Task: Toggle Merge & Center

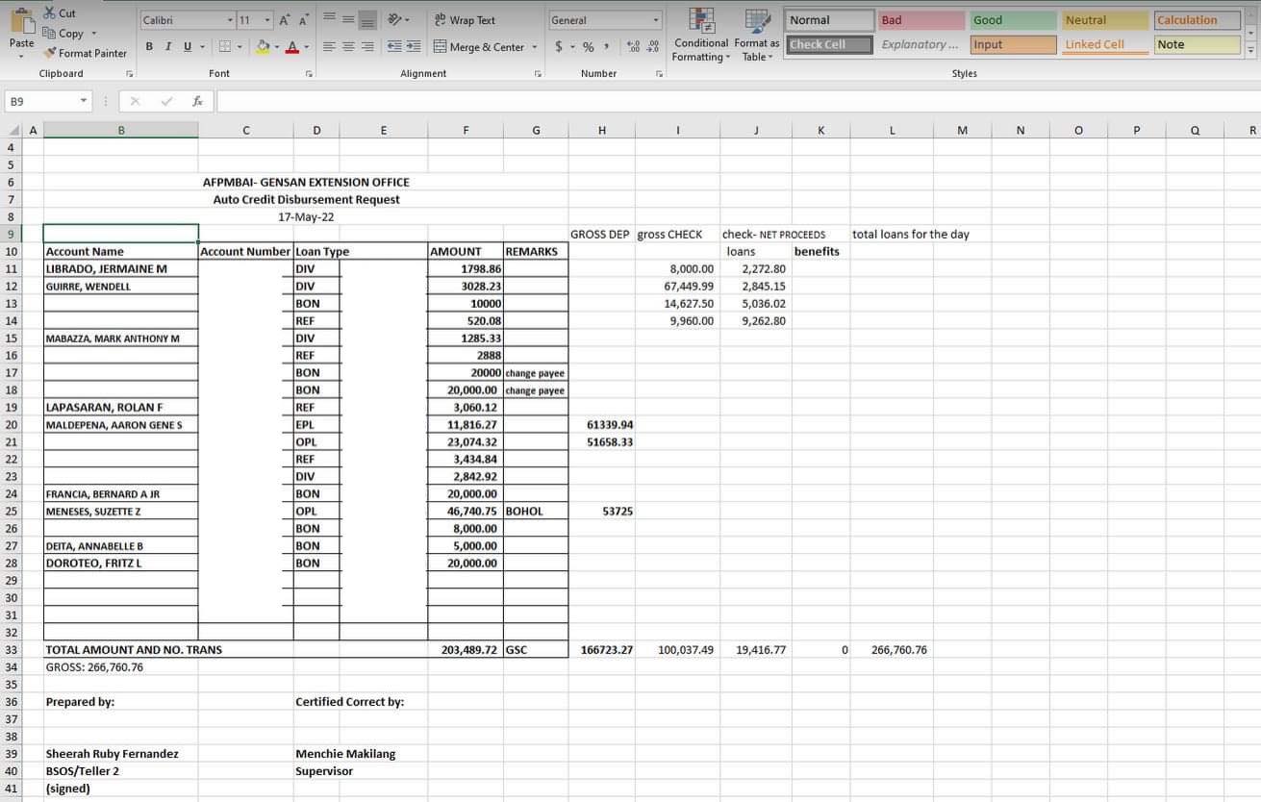Action: coord(480,46)
